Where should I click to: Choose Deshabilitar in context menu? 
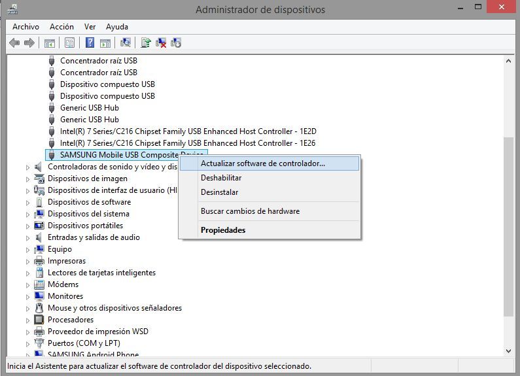(x=269, y=178)
